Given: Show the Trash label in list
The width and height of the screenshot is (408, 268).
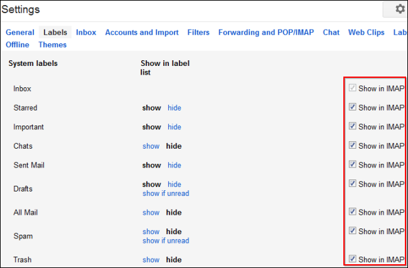Looking at the screenshot, I should 151,260.
